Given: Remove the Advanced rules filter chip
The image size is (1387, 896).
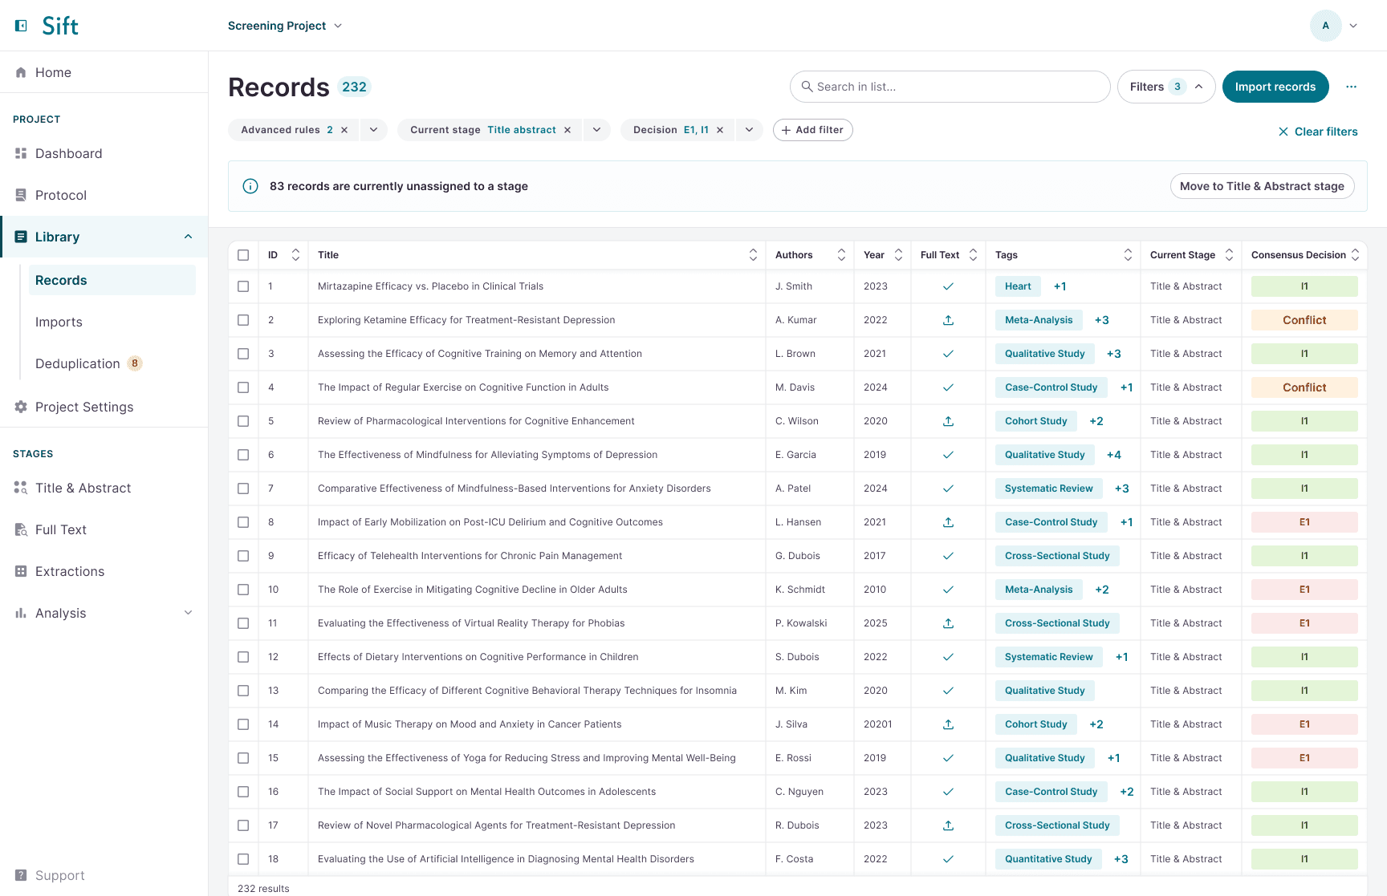Looking at the screenshot, I should click(x=344, y=130).
